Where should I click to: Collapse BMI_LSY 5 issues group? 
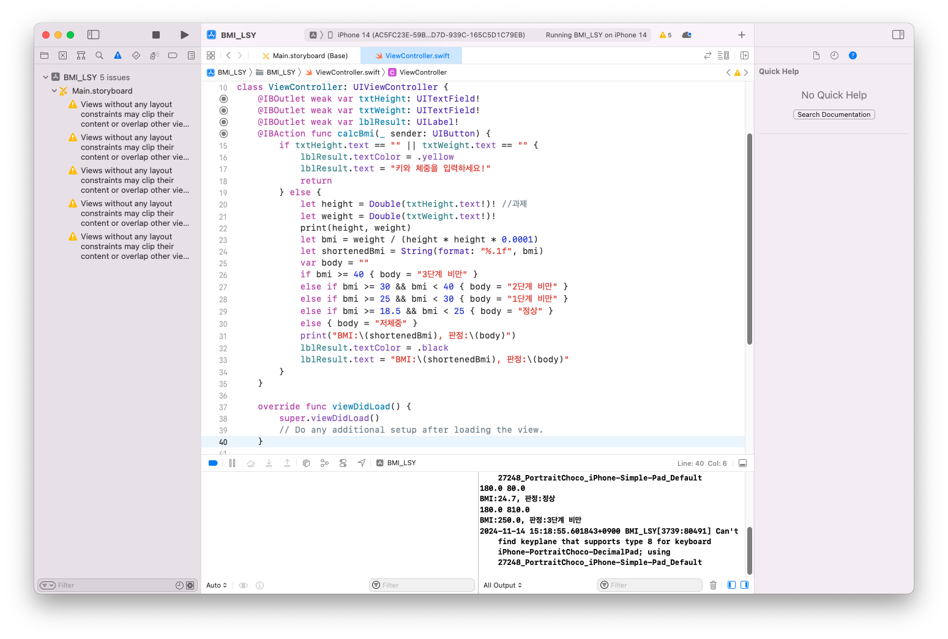[46, 77]
